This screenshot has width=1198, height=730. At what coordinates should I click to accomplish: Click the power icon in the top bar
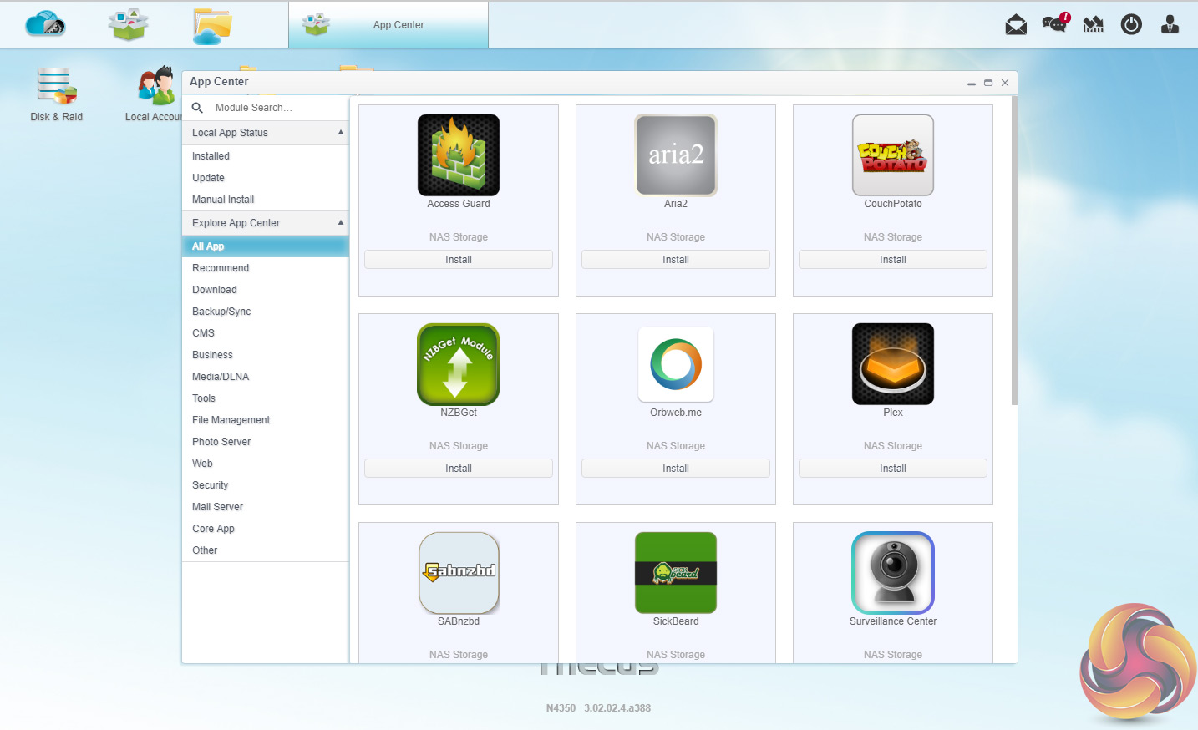click(1131, 24)
